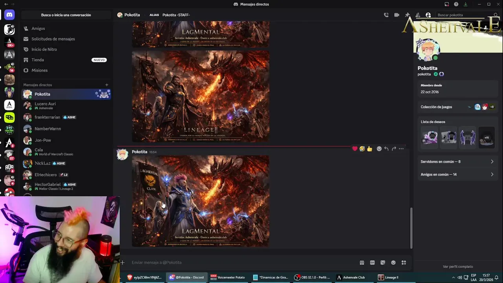
Task: Open the Tienda page
Action: (x=66, y=60)
